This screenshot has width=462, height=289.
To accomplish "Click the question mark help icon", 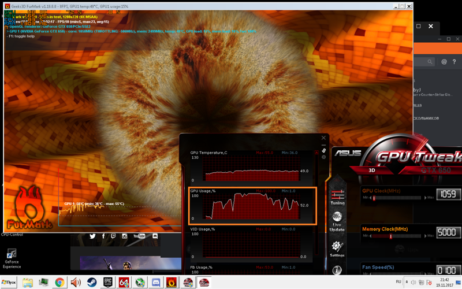I will (x=454, y=62).
